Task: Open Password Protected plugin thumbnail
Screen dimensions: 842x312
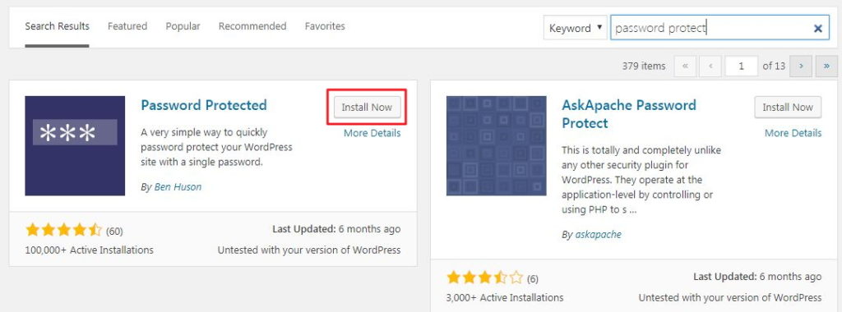Action: [75, 146]
